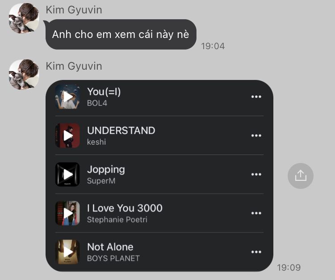Open more options for I Love You 3000
The width and height of the screenshot is (335, 280).
[x=256, y=213]
